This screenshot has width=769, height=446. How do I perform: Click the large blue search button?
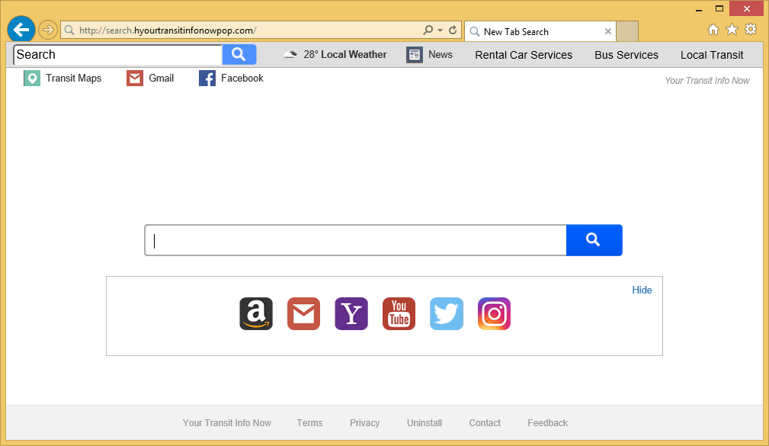click(x=594, y=240)
